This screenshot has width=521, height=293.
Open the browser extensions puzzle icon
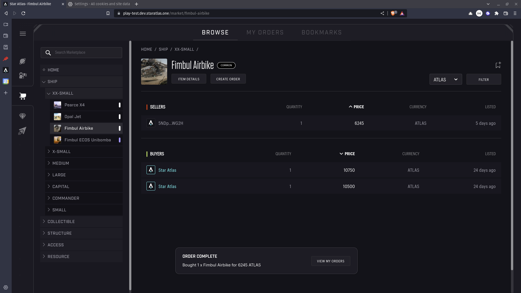pos(497,13)
